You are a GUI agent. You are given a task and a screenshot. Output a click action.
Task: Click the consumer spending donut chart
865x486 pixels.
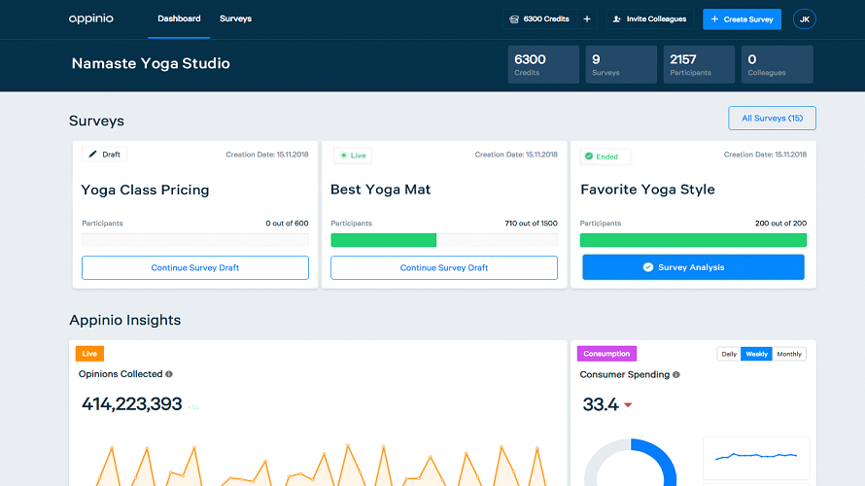click(630, 463)
